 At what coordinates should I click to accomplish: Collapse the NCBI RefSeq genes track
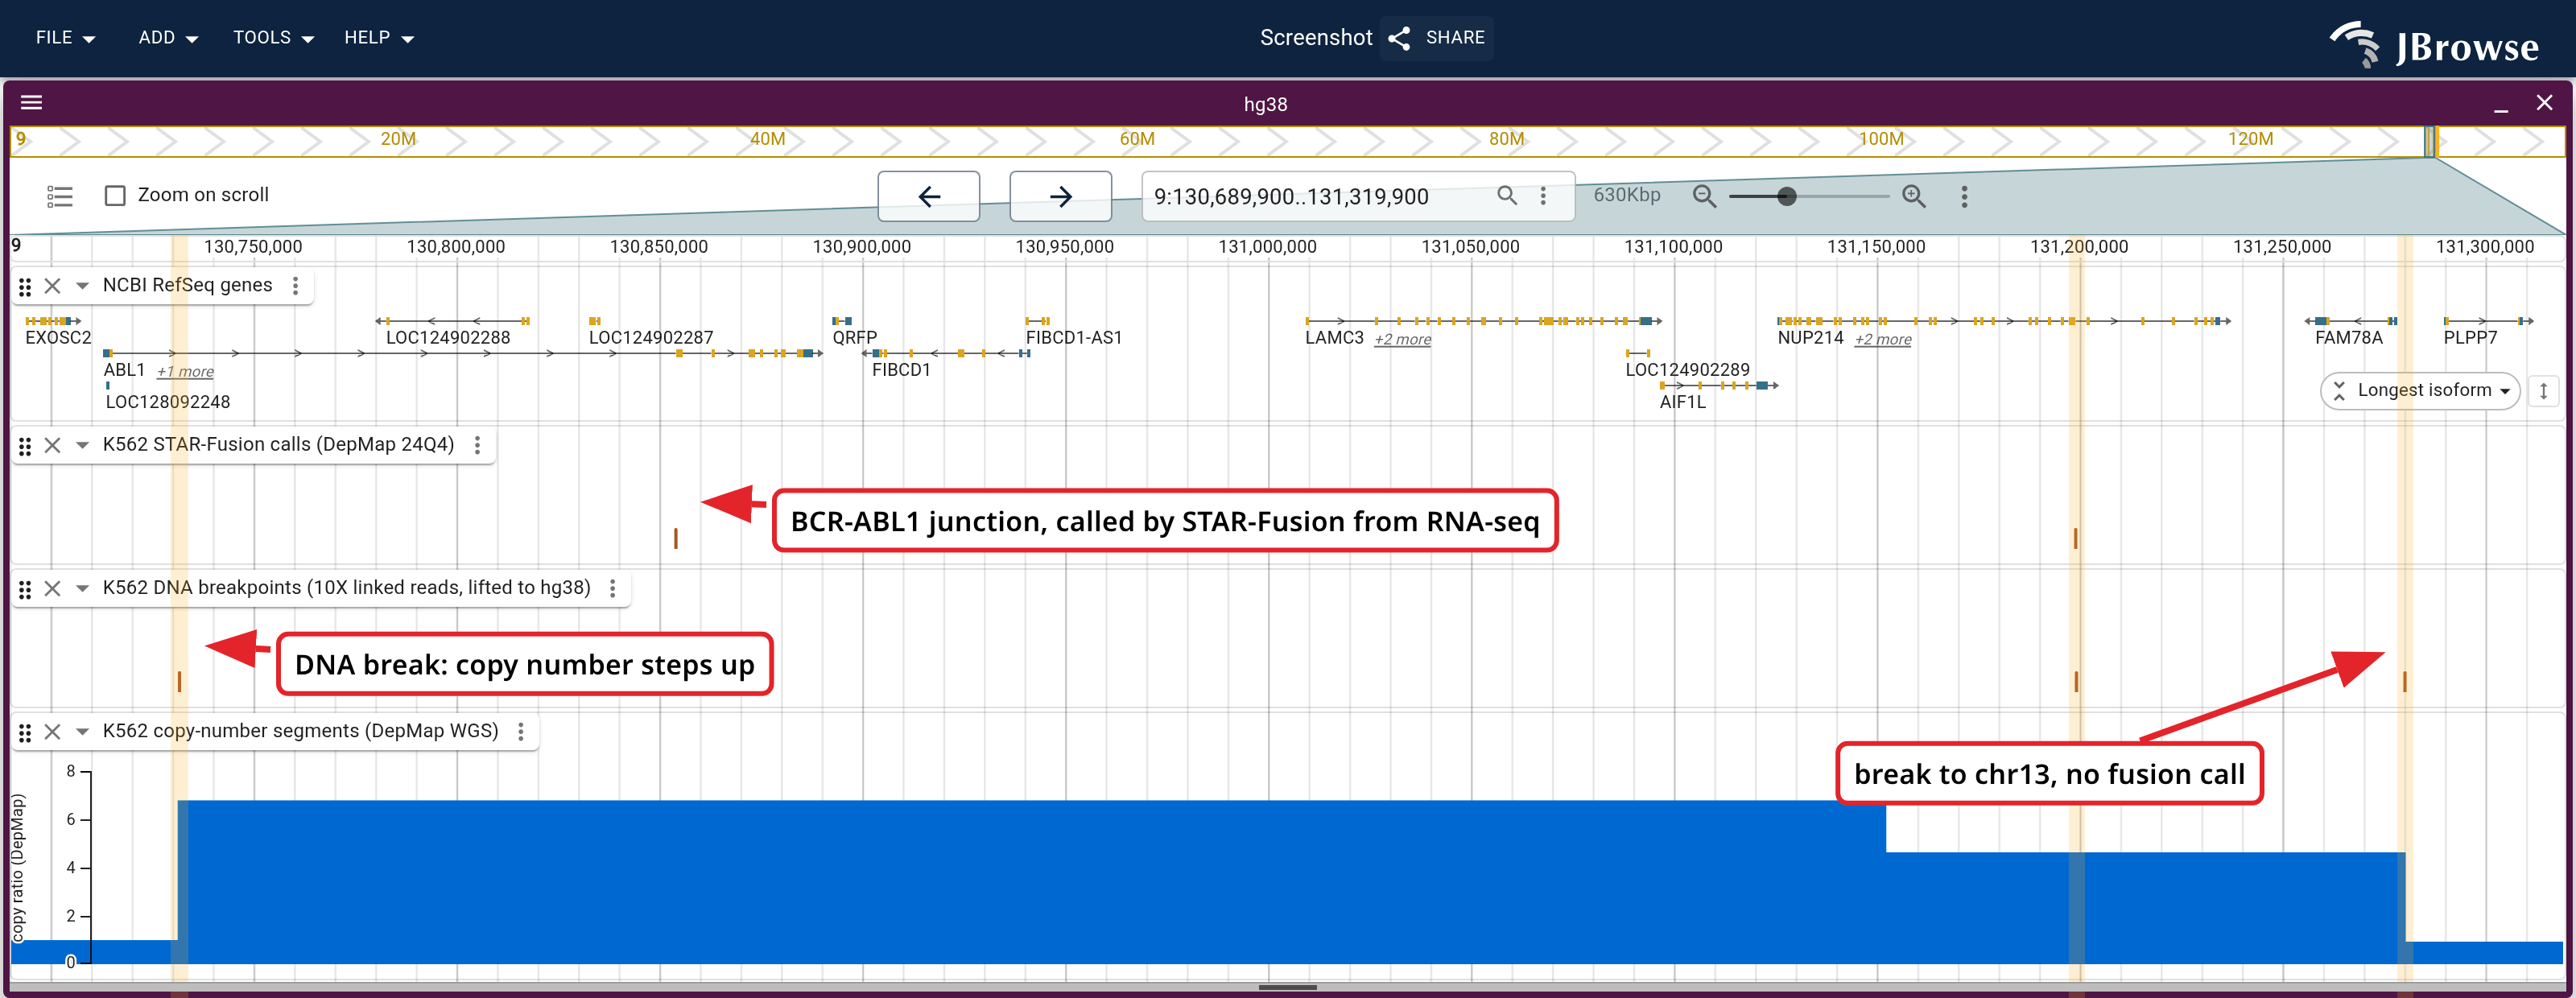(82, 286)
